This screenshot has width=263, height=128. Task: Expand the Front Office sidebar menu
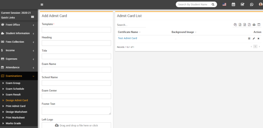point(19,25)
